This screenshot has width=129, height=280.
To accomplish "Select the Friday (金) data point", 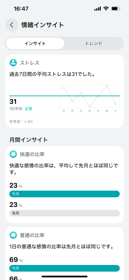I will pos(107,85).
